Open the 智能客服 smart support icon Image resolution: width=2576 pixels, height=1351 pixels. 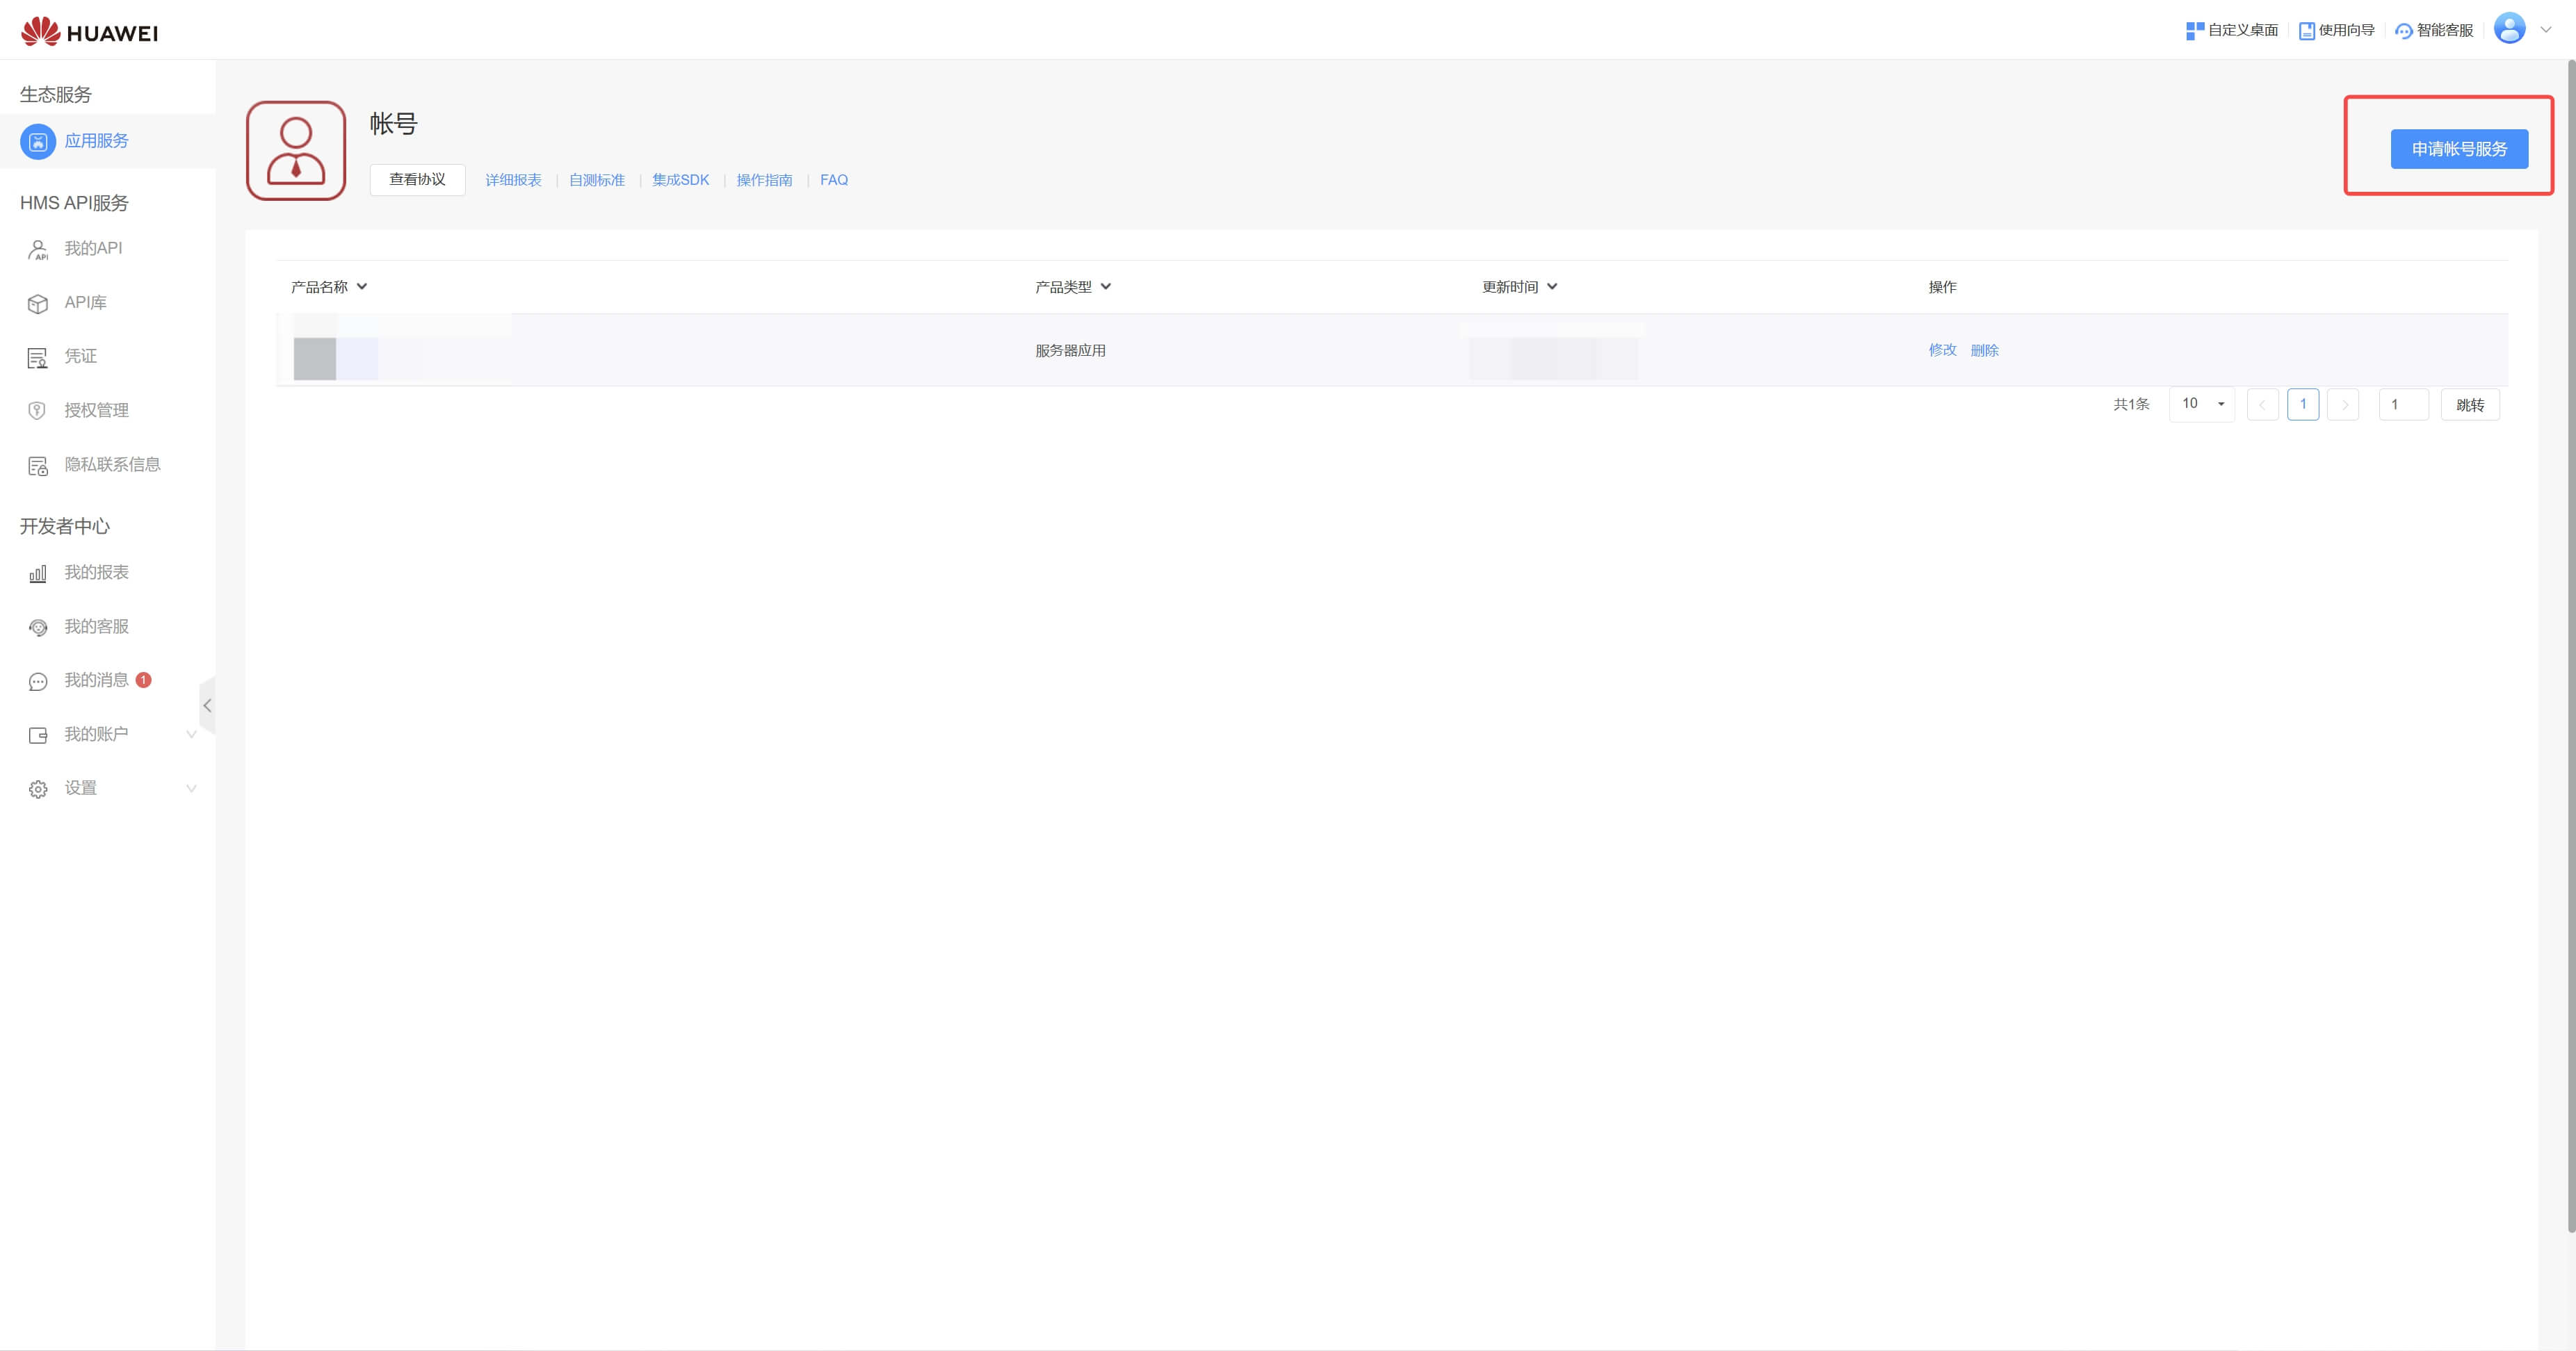(x=2404, y=31)
